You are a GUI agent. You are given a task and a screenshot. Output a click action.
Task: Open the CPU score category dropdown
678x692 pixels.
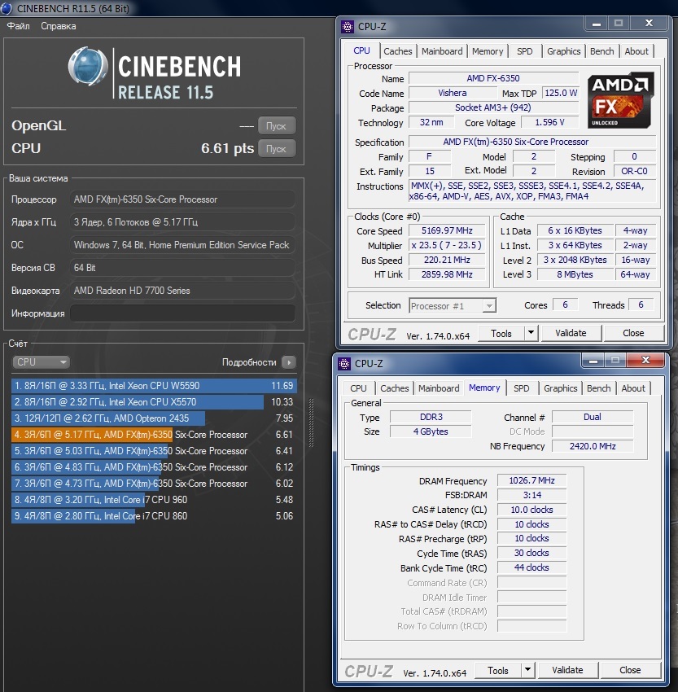pos(41,362)
